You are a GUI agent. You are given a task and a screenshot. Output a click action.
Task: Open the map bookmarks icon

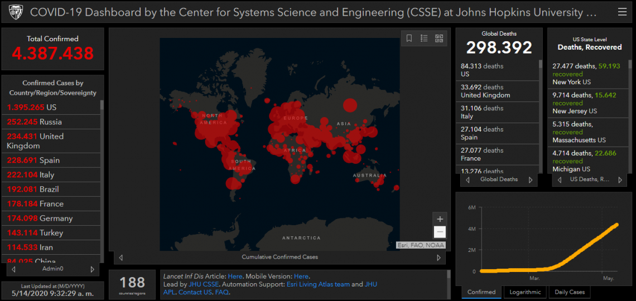coord(409,38)
